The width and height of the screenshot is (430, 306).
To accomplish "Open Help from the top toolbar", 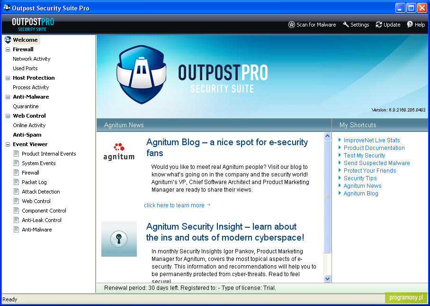I will [416, 25].
